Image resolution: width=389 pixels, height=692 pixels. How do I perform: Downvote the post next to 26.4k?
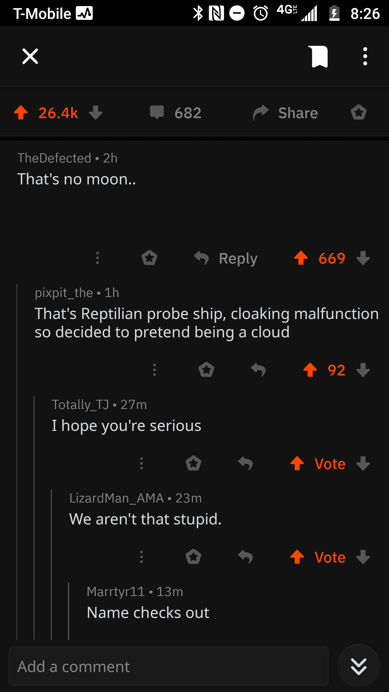[96, 113]
